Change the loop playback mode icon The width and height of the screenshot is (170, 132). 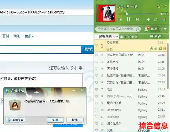pos(156,20)
